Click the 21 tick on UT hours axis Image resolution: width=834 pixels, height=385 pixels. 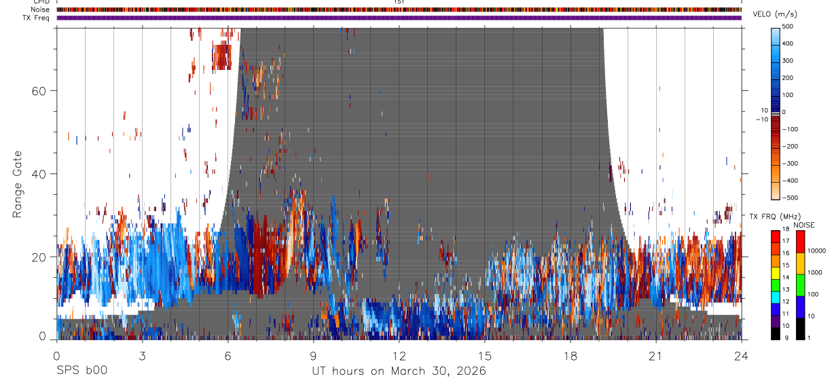coord(655,355)
